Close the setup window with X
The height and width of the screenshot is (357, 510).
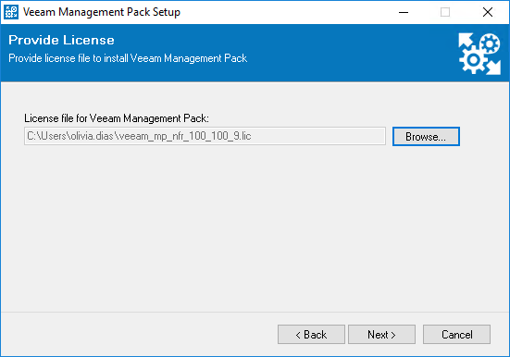487,12
